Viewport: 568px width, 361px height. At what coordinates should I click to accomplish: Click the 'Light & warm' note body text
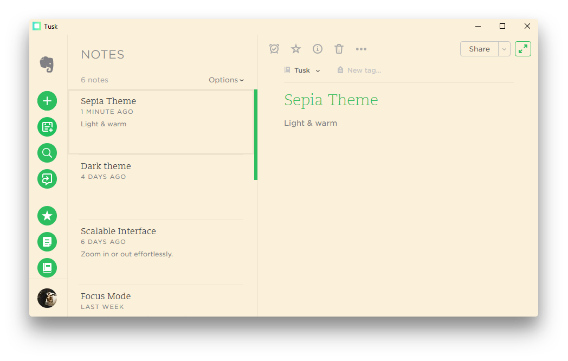tap(311, 123)
